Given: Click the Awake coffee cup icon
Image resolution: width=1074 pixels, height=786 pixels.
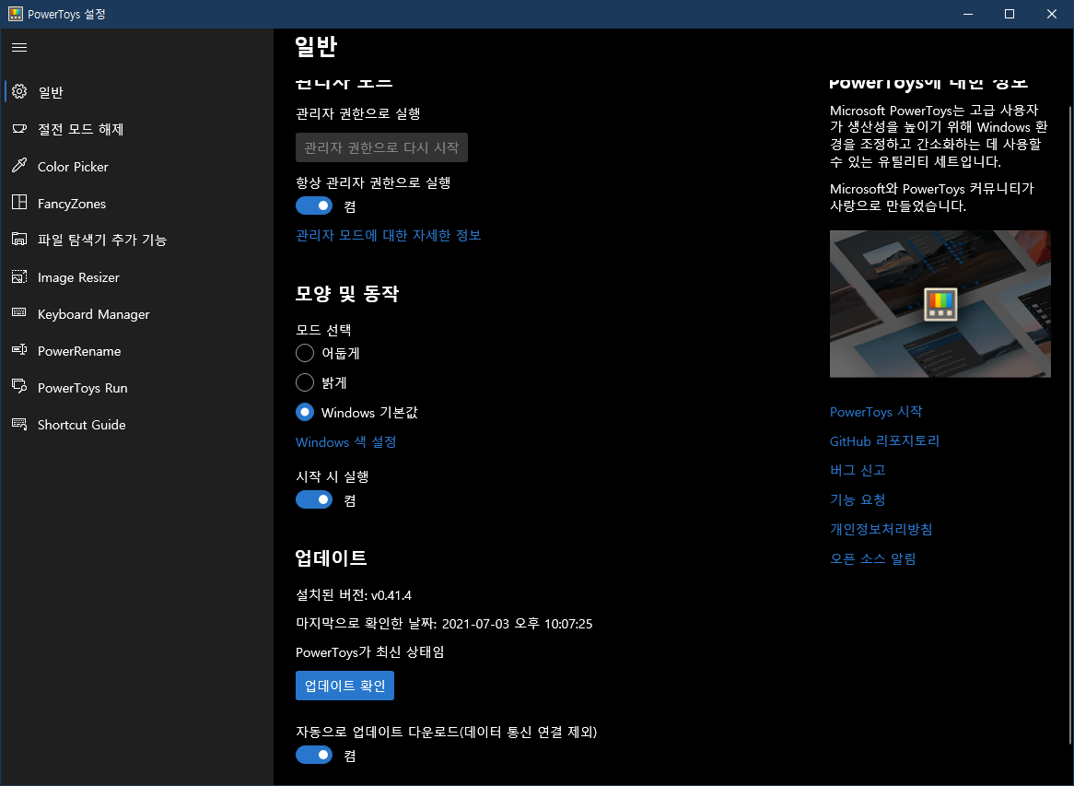Looking at the screenshot, I should coord(19,128).
